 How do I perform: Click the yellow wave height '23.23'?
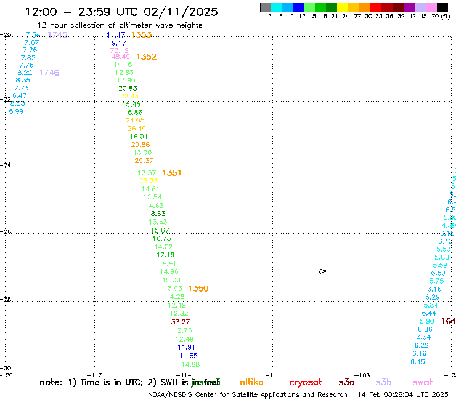point(149,182)
